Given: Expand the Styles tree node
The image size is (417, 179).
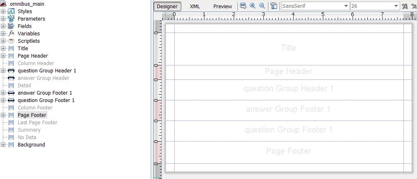Looking at the screenshot, I should click(x=3, y=12).
